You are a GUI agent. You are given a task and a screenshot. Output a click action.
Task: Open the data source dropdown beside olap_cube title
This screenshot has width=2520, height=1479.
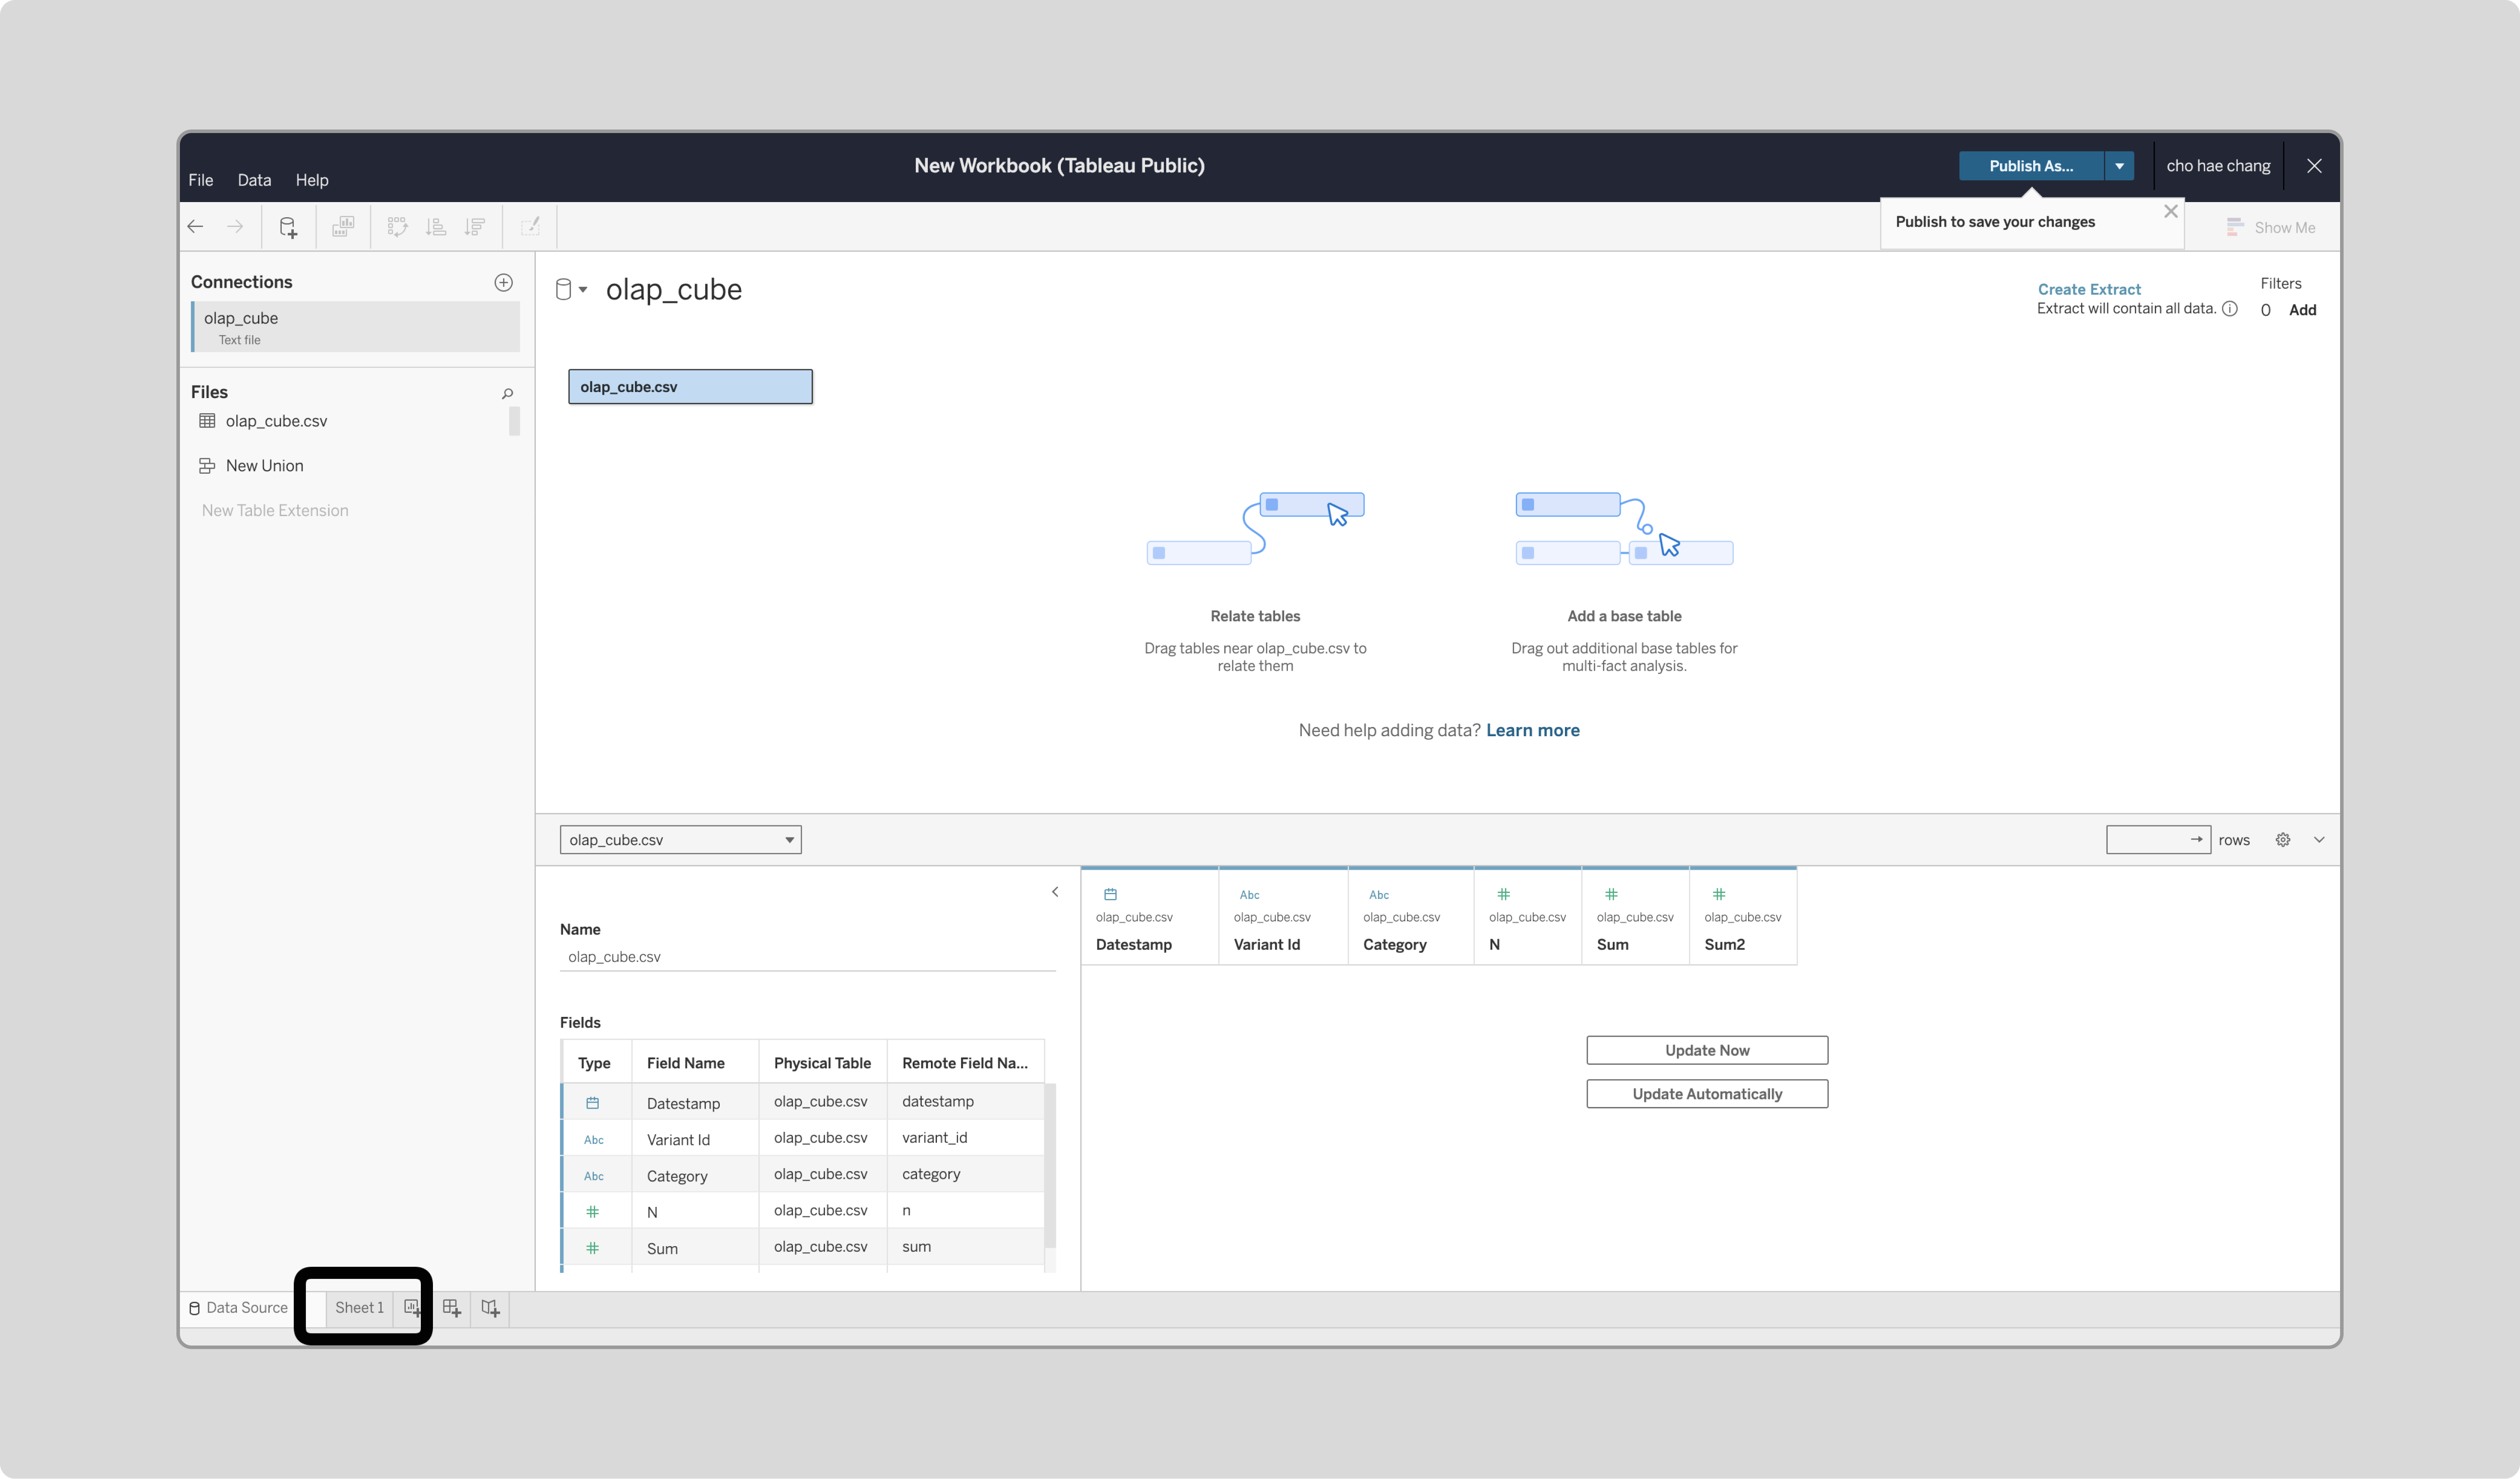tap(571, 289)
